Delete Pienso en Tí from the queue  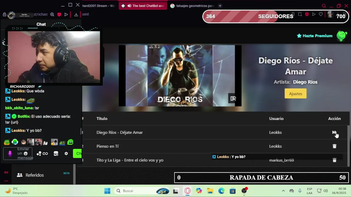coord(335,146)
